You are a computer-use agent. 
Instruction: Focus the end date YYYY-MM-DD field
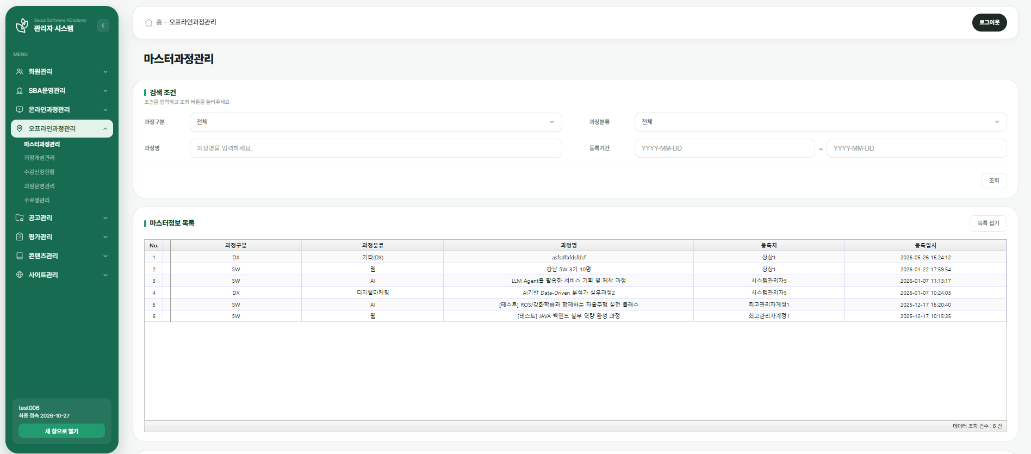click(916, 148)
